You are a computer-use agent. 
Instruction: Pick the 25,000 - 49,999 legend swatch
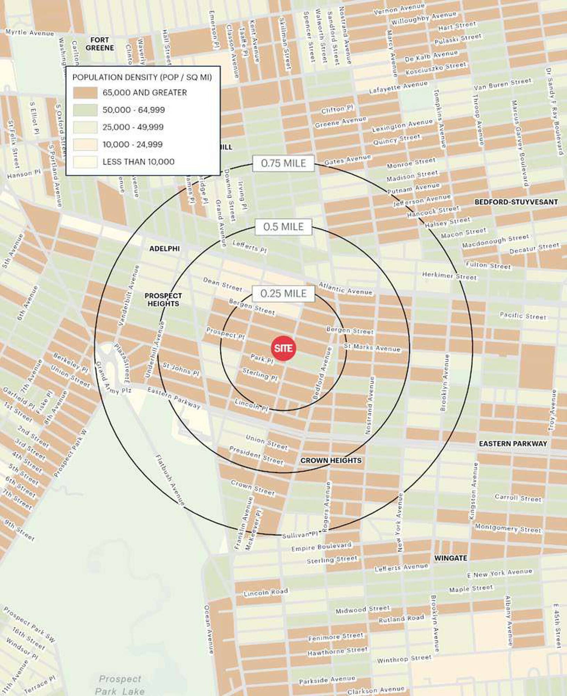click(85, 127)
